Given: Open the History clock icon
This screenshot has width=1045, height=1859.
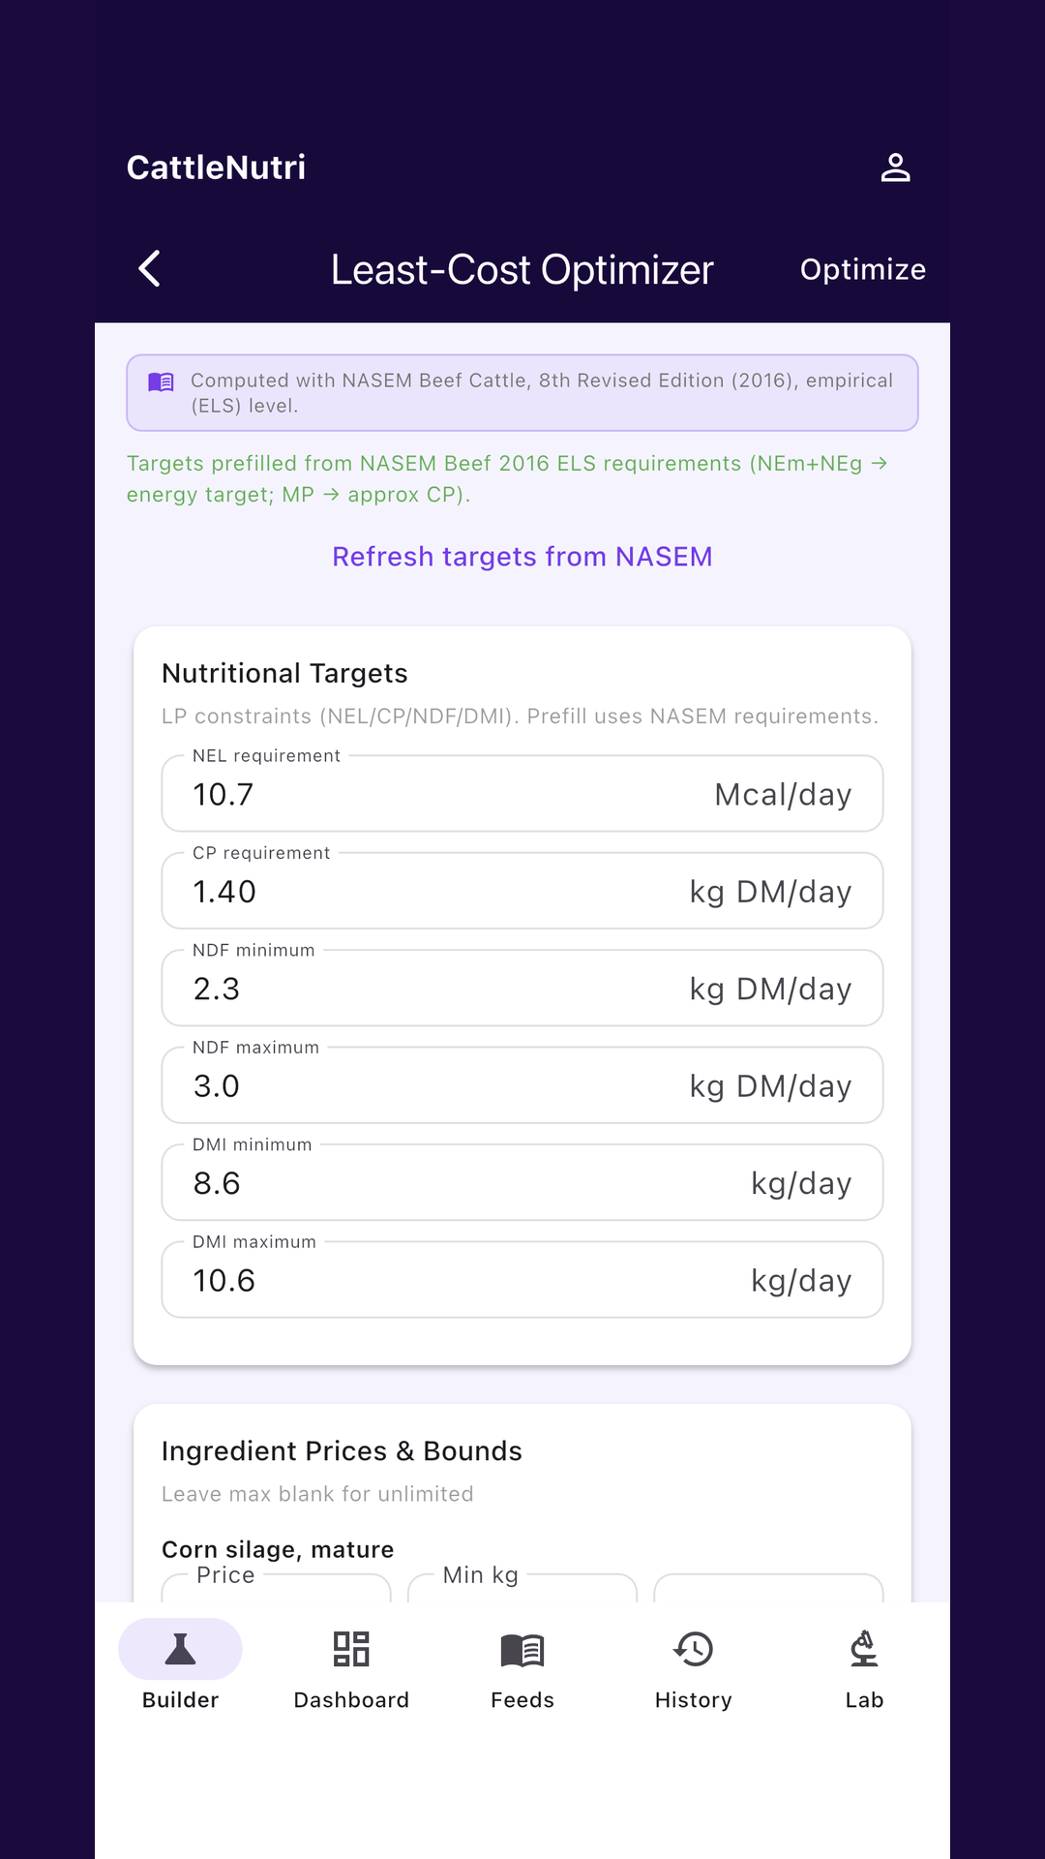Looking at the screenshot, I should pyautogui.click(x=693, y=1649).
